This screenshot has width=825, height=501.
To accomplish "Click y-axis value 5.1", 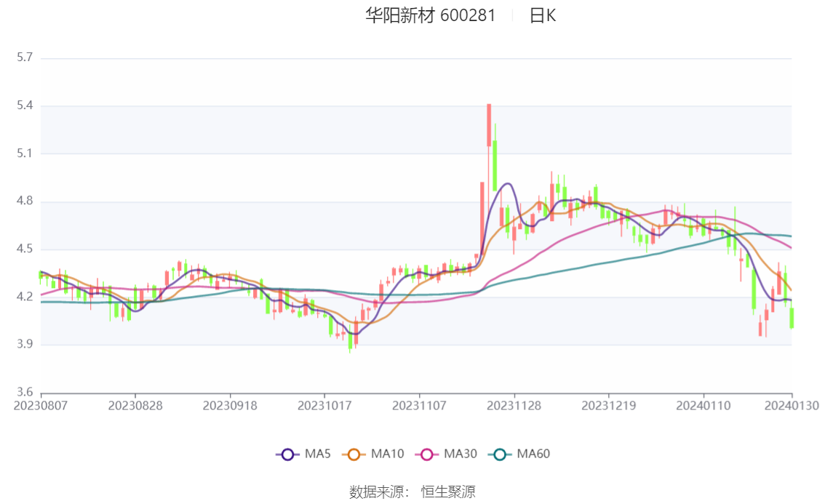I will pos(25,153).
